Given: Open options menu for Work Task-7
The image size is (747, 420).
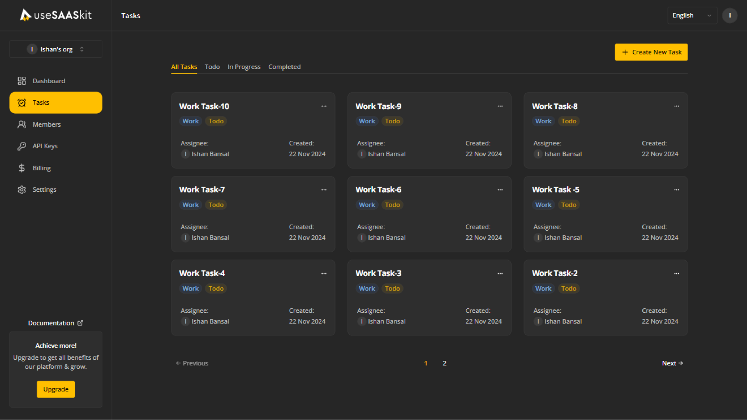Looking at the screenshot, I should pyautogui.click(x=324, y=190).
